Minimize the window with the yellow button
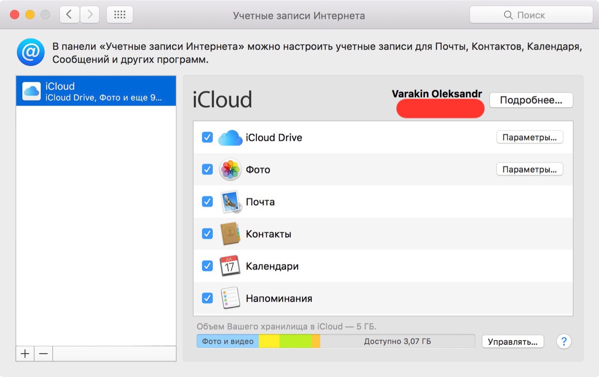This screenshot has height=377, width=599. pos(30,15)
